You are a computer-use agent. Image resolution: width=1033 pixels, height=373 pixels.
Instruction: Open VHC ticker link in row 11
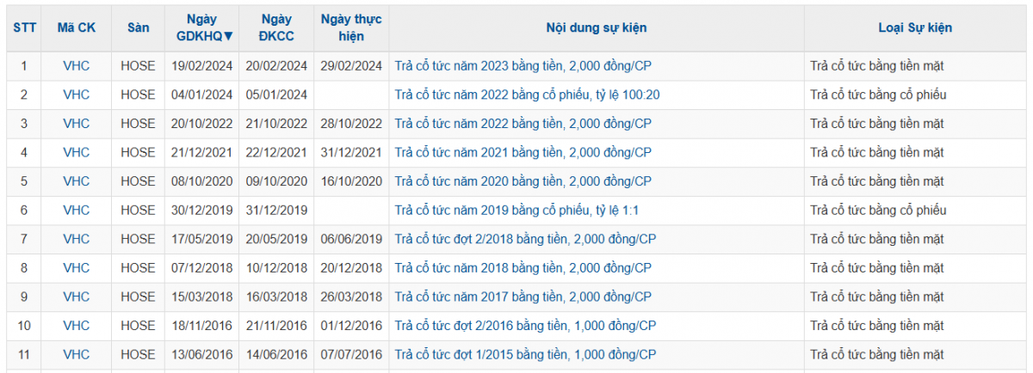[77, 354]
